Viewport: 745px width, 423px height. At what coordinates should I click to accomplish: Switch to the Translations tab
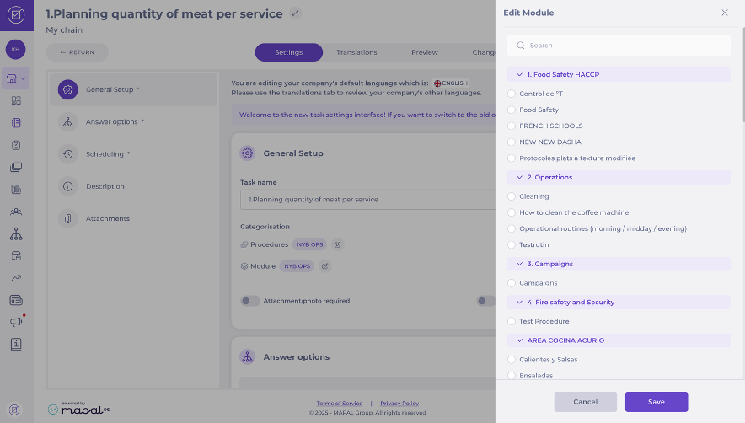[x=356, y=52]
